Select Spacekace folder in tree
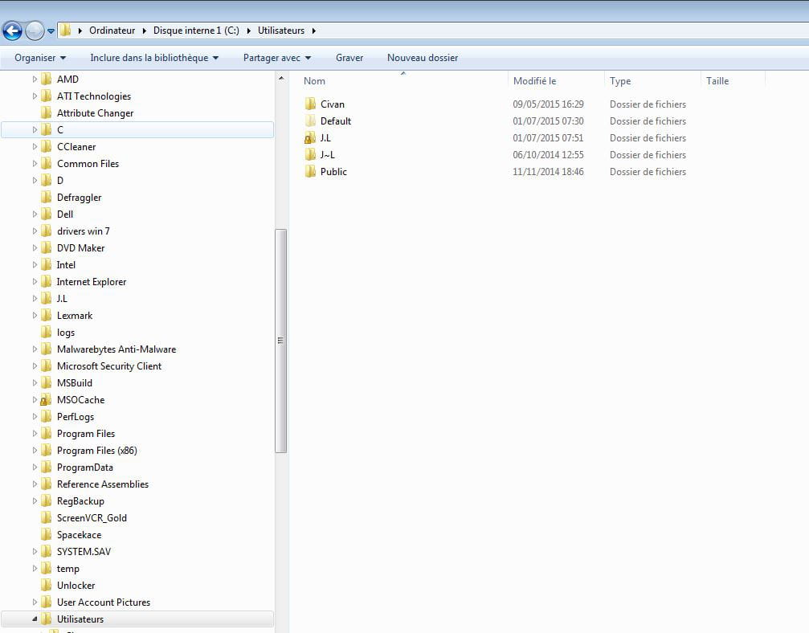809x633 pixels. (79, 535)
